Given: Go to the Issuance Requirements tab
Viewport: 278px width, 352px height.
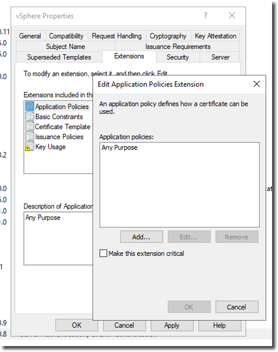Looking at the screenshot, I should click(178, 47).
